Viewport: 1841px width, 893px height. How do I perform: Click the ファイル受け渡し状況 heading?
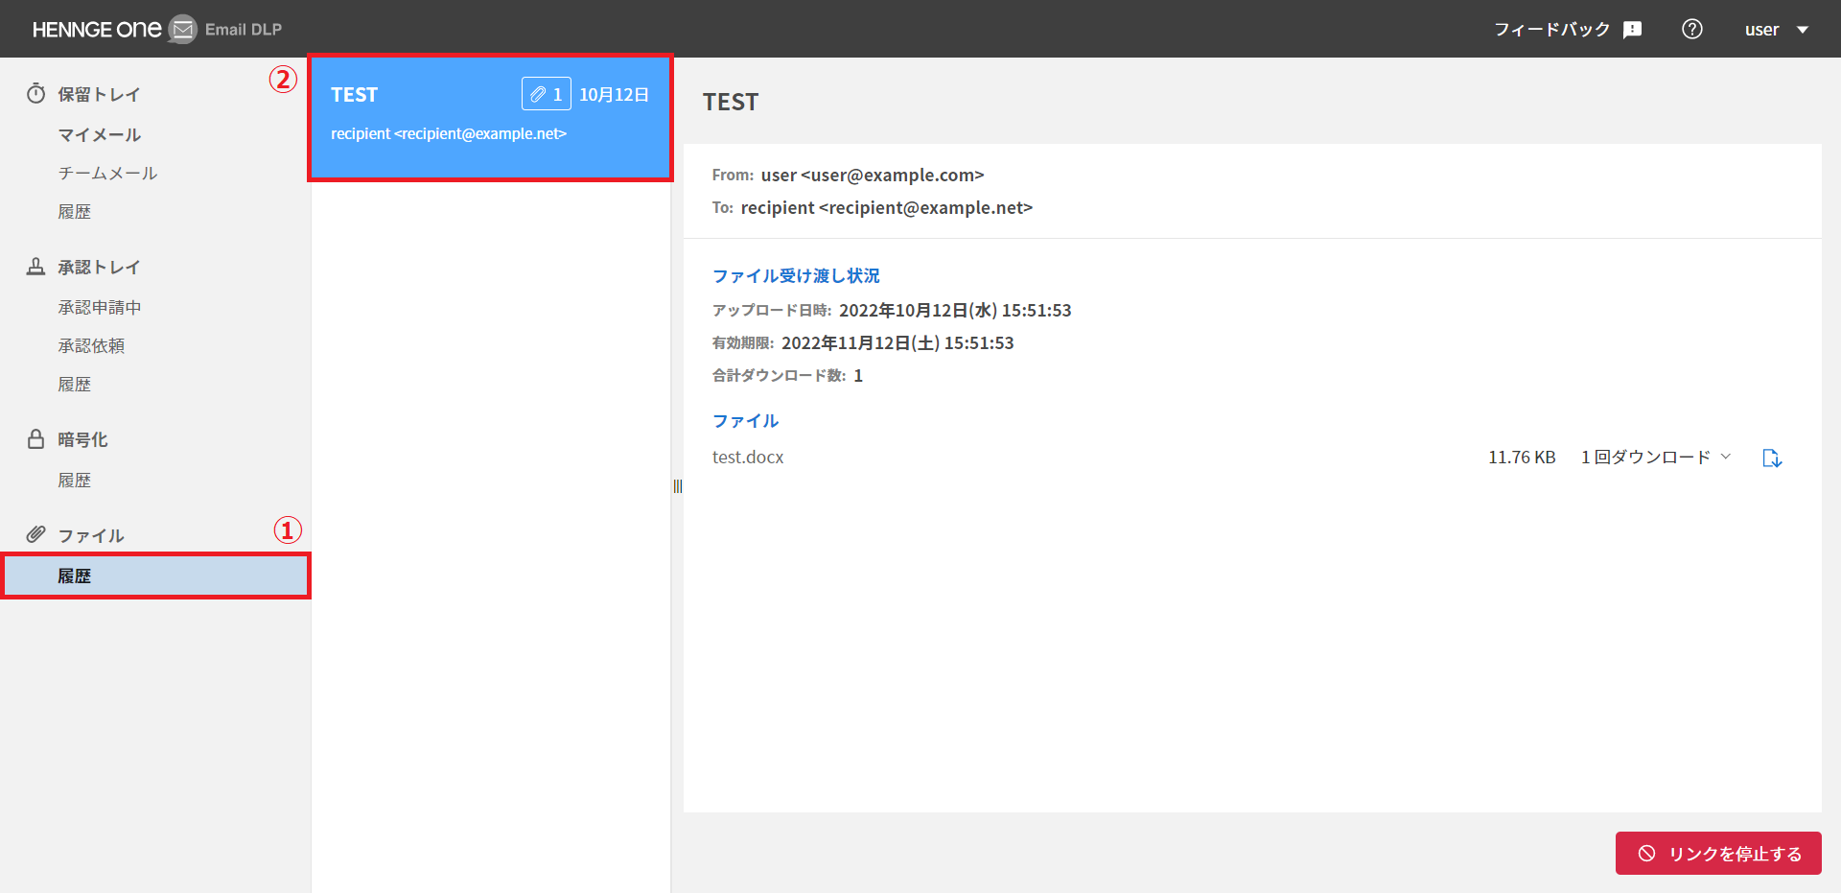pyautogui.click(x=796, y=275)
